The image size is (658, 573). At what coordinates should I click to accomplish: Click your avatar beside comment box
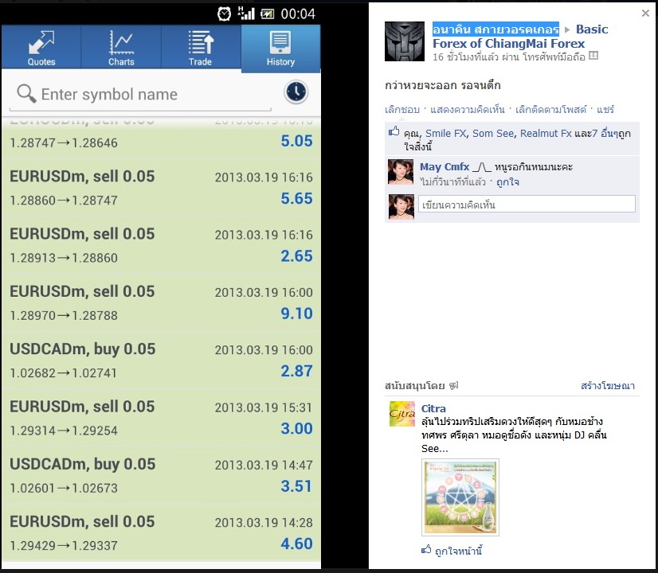401,207
